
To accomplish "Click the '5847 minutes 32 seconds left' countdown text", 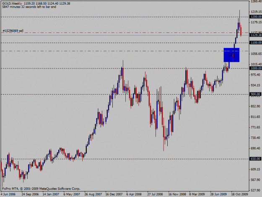I will point(29,7).
